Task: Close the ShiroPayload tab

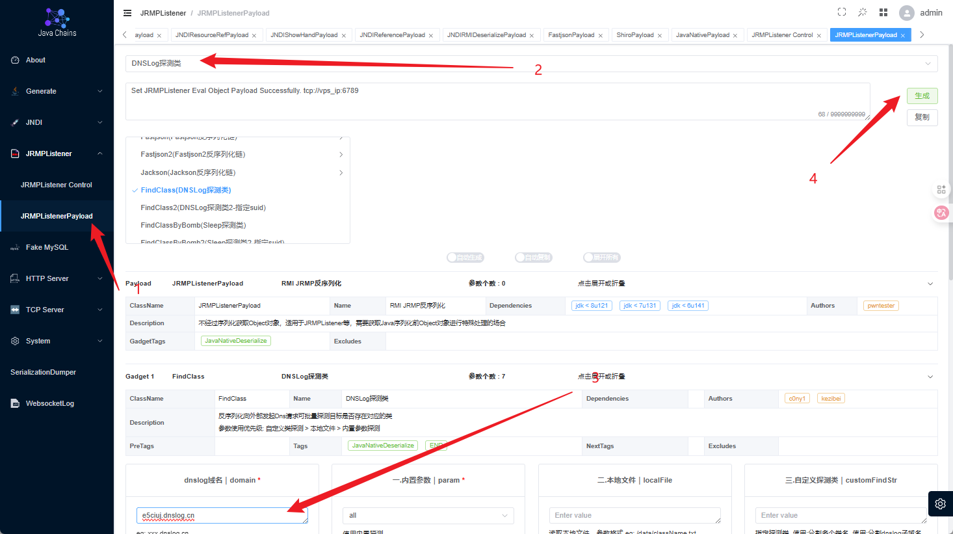Action: tap(660, 36)
